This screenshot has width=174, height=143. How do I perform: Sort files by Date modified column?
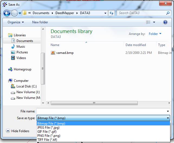point(136,45)
